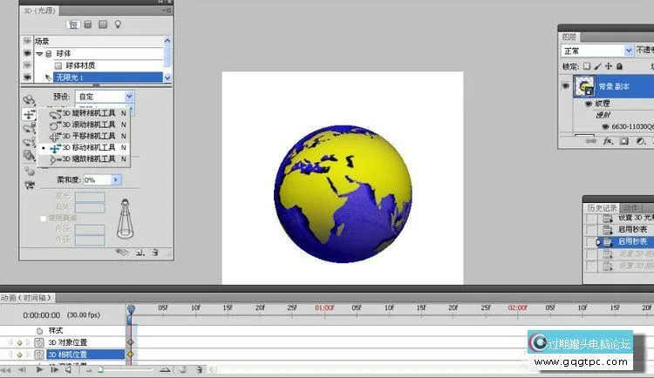Choose 3D 旋转相机工具 from flyout
Image resolution: width=654 pixels, height=378 pixels.
[x=84, y=113]
